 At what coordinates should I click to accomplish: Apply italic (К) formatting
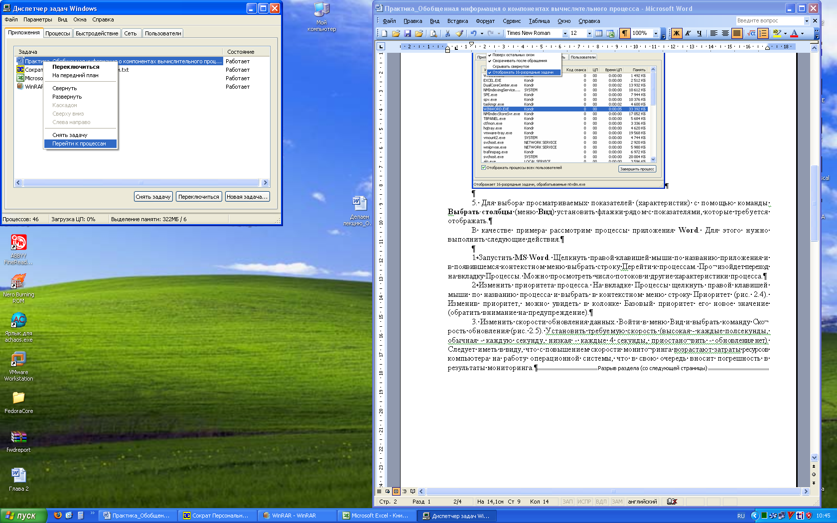coord(688,33)
